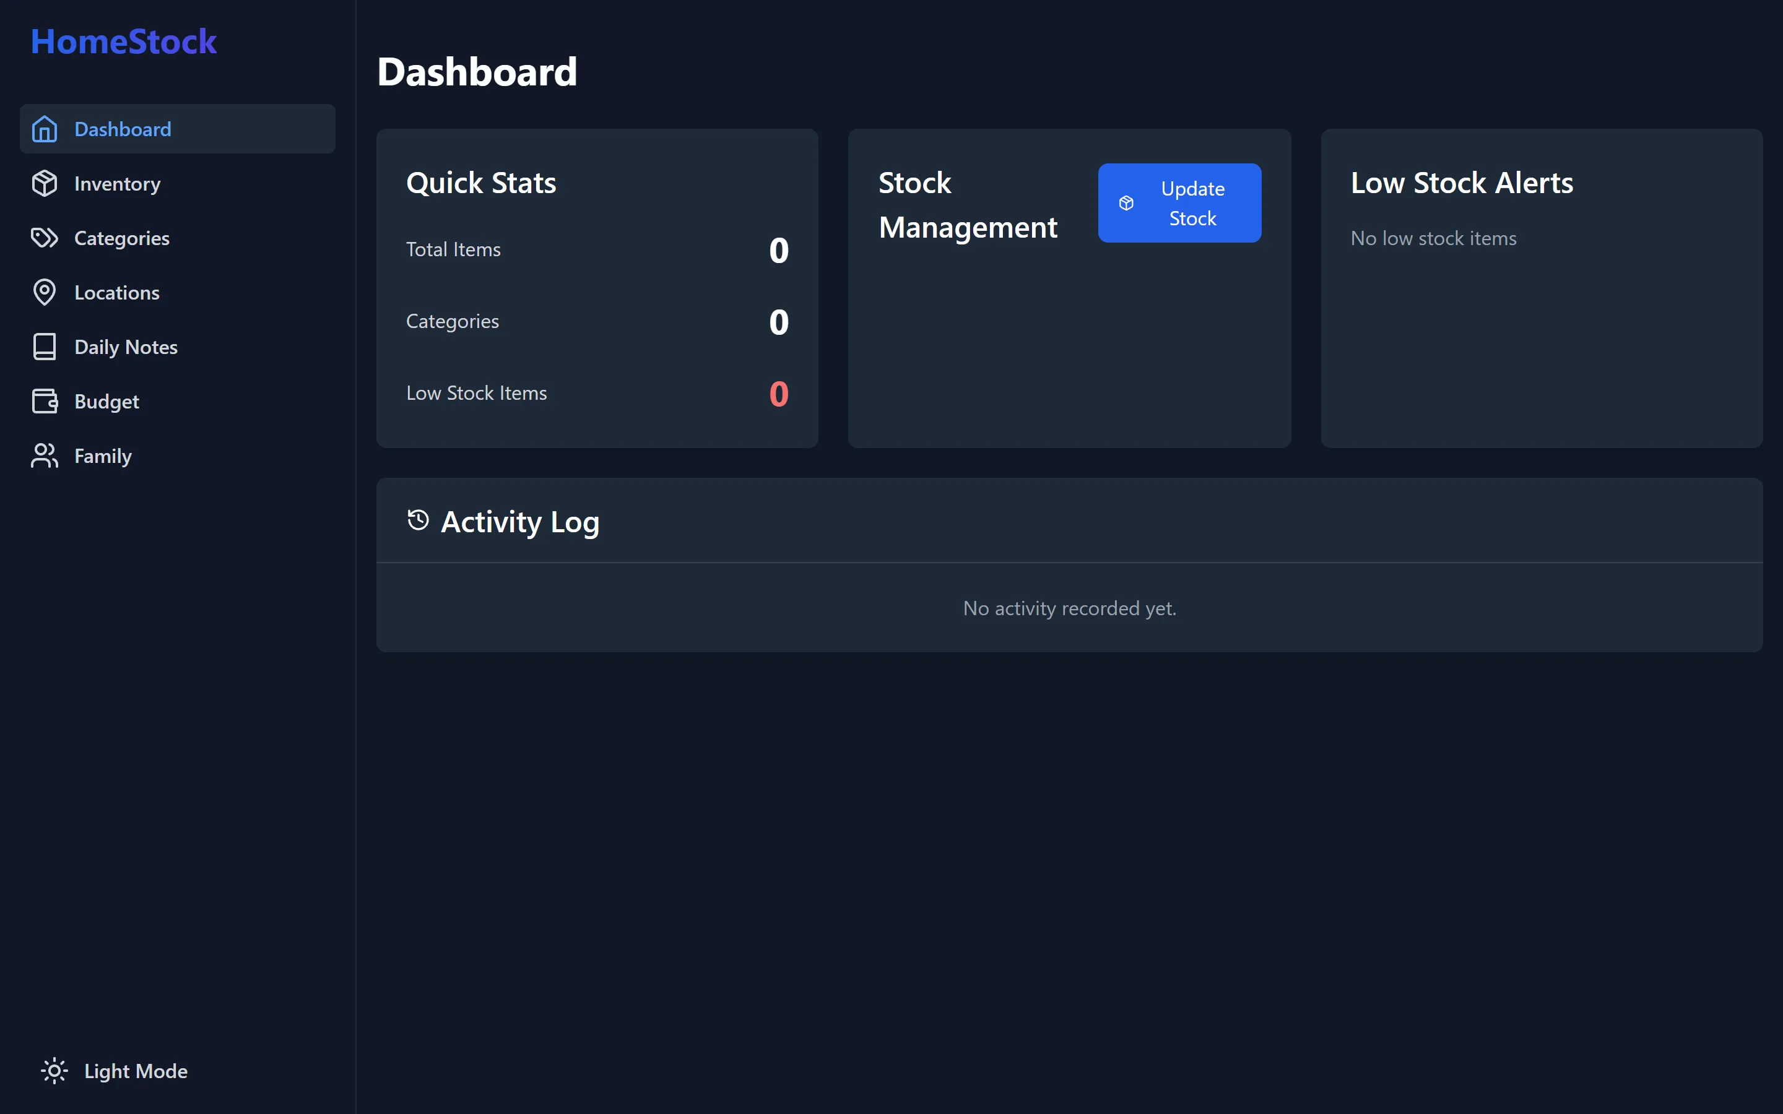This screenshot has height=1114, width=1783.
Task: Click the Update Stock button text
Action: [1193, 204]
